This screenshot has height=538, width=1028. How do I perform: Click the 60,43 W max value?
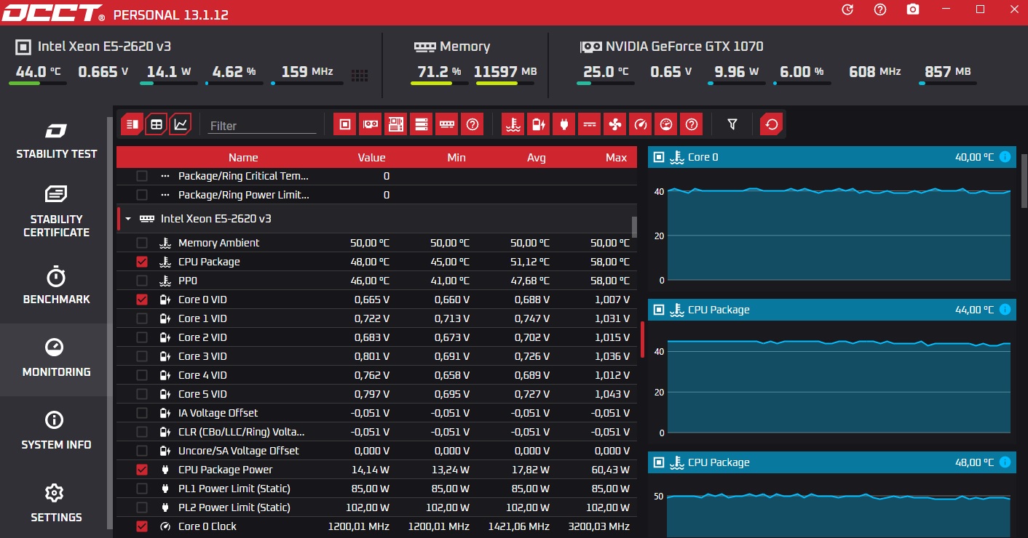click(609, 470)
